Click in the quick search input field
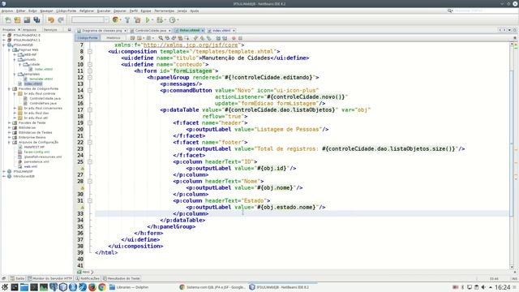 (485, 11)
